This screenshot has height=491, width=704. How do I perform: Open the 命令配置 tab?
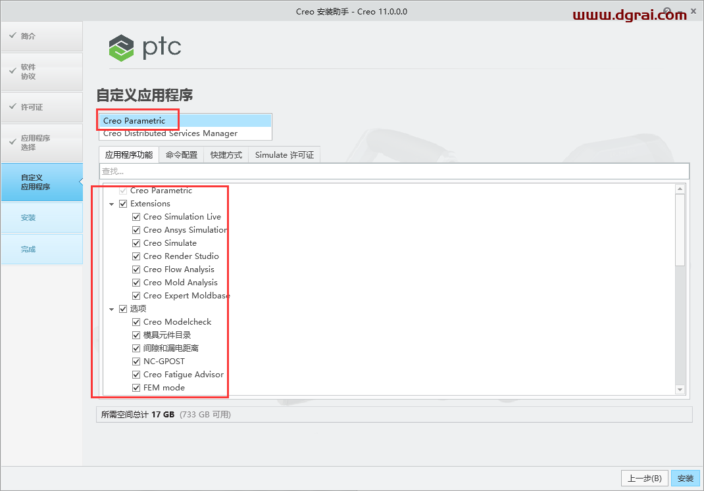(182, 154)
